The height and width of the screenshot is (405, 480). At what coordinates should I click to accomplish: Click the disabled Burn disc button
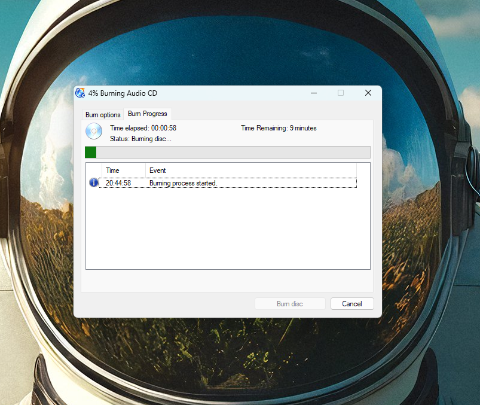coord(290,303)
